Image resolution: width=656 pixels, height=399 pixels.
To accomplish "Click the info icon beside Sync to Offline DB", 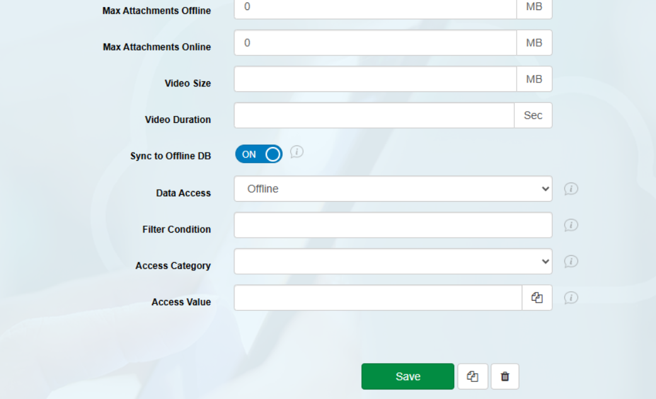I will [x=297, y=152].
